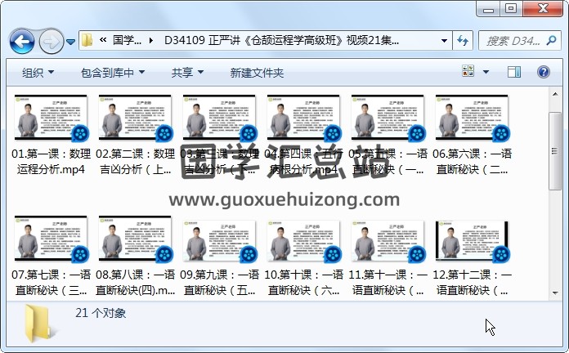Image resolution: width=569 pixels, height=353 pixels.
Task: Click file name 06.第六课：一语直断秘诀（二...
Action: click(x=472, y=162)
